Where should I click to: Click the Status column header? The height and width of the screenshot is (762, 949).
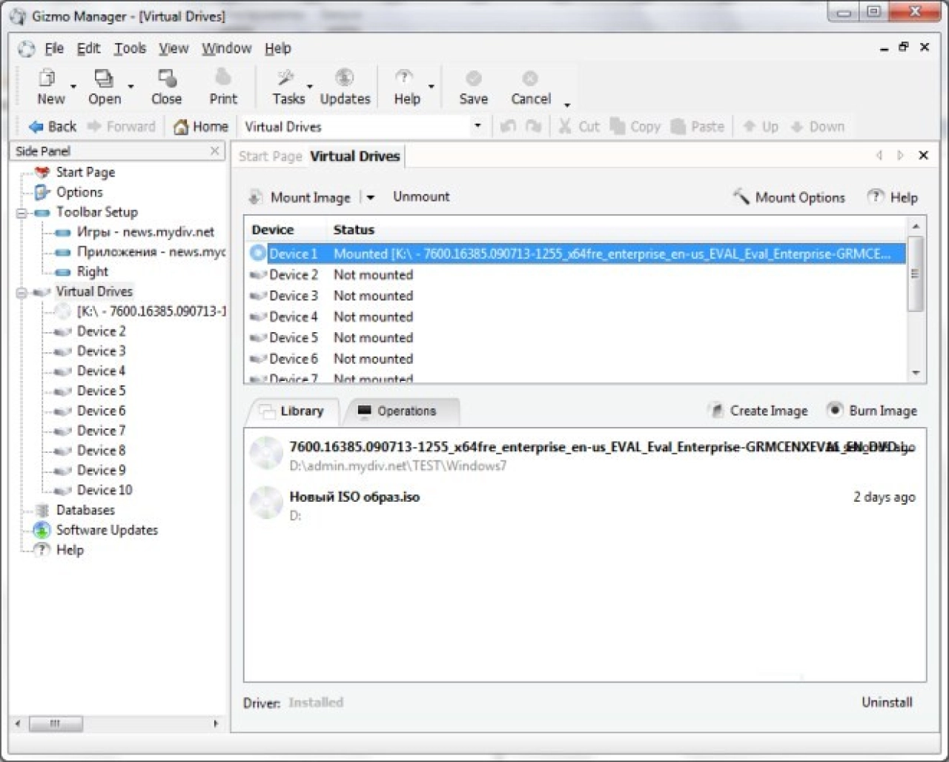pos(354,230)
